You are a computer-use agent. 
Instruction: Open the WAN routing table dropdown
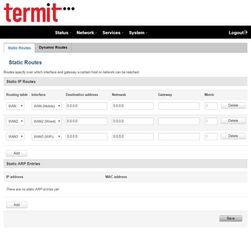(15, 106)
